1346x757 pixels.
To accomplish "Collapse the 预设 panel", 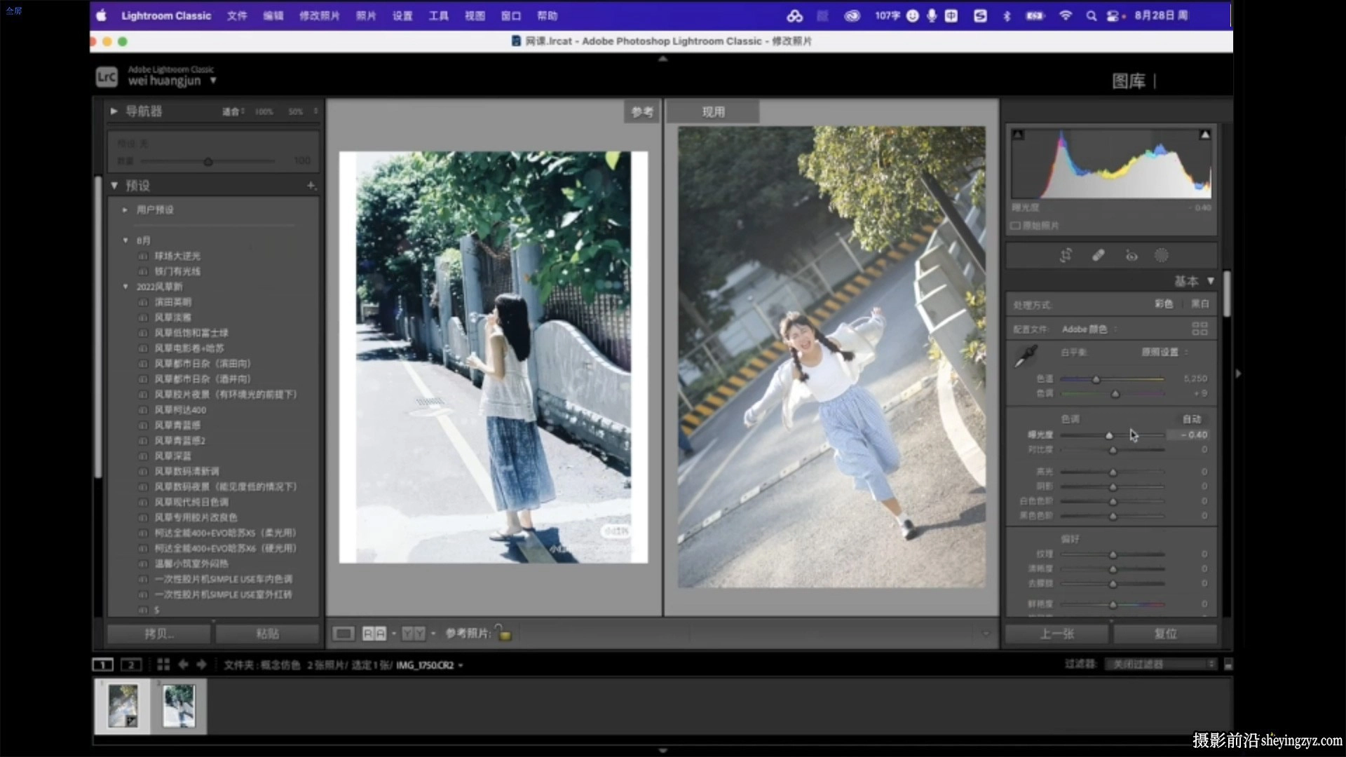I will (x=114, y=186).
